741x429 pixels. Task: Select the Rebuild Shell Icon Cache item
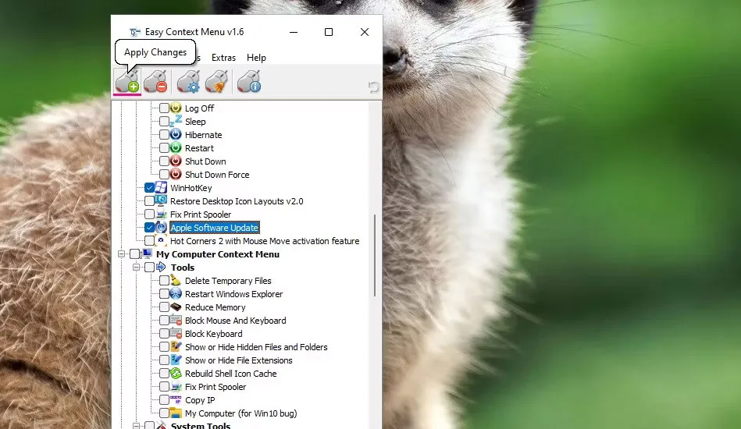click(230, 374)
